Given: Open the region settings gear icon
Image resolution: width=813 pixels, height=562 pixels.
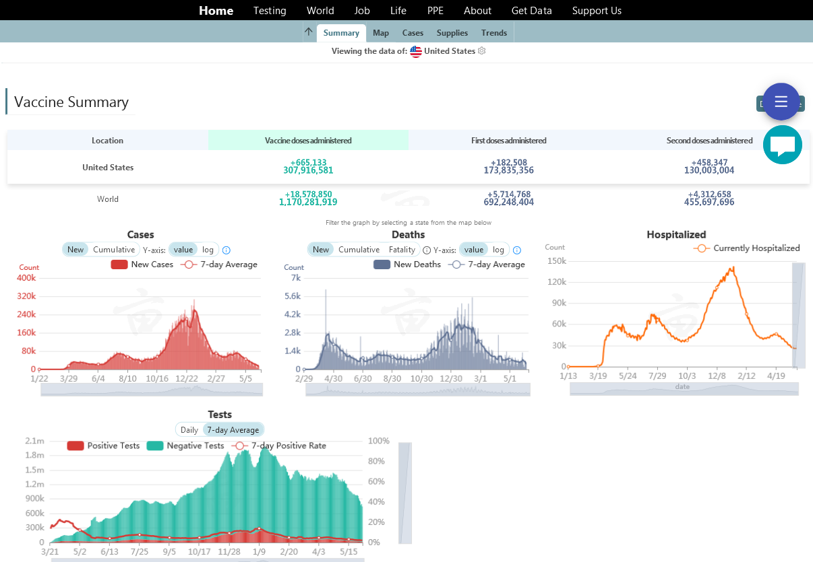Looking at the screenshot, I should (x=481, y=51).
